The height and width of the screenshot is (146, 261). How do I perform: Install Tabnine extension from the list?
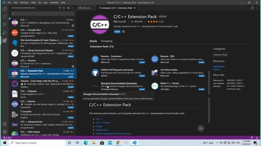(71, 87)
